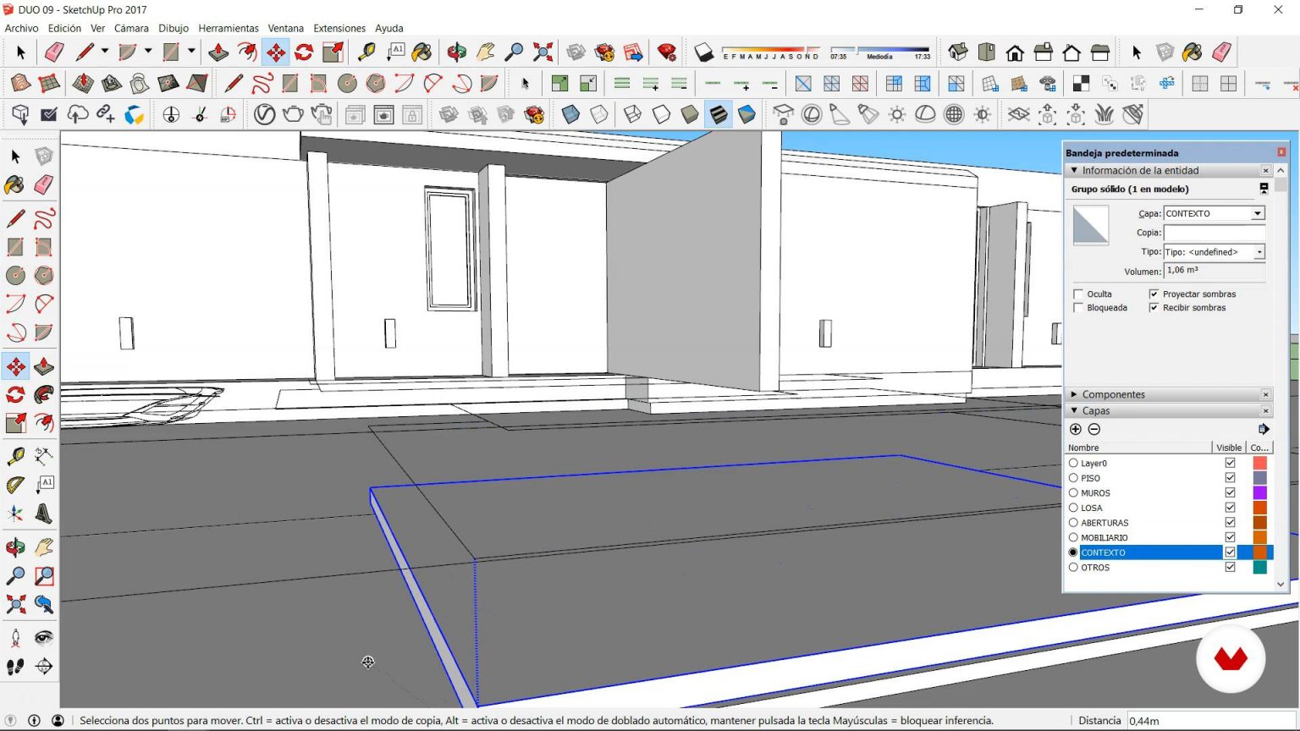The height and width of the screenshot is (731, 1300).
Task: Collapse Información de la entidad panel
Action: pyautogui.click(x=1074, y=170)
